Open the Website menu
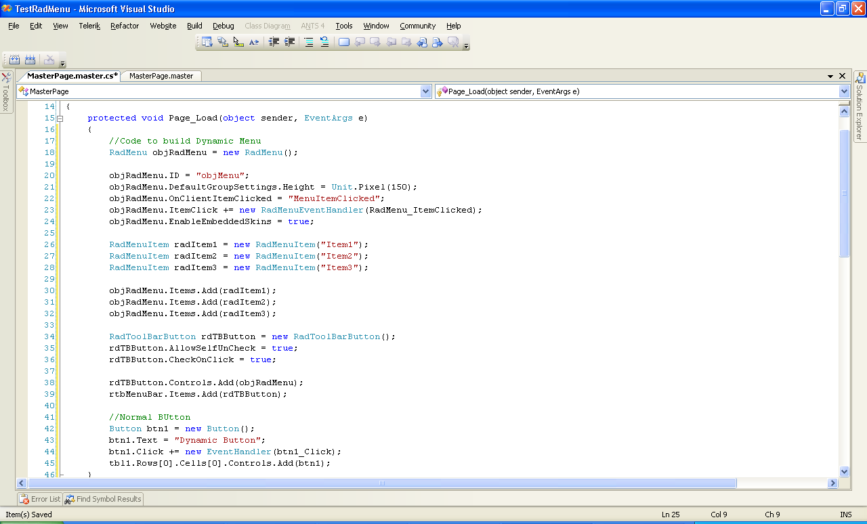The height and width of the screenshot is (524, 867). coord(163,26)
